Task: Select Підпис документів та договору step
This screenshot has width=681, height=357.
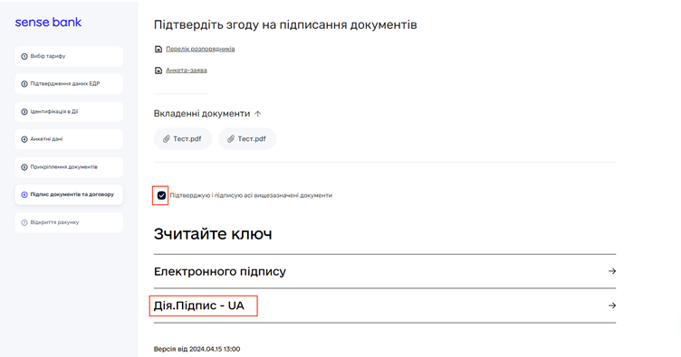Action: [x=69, y=195]
